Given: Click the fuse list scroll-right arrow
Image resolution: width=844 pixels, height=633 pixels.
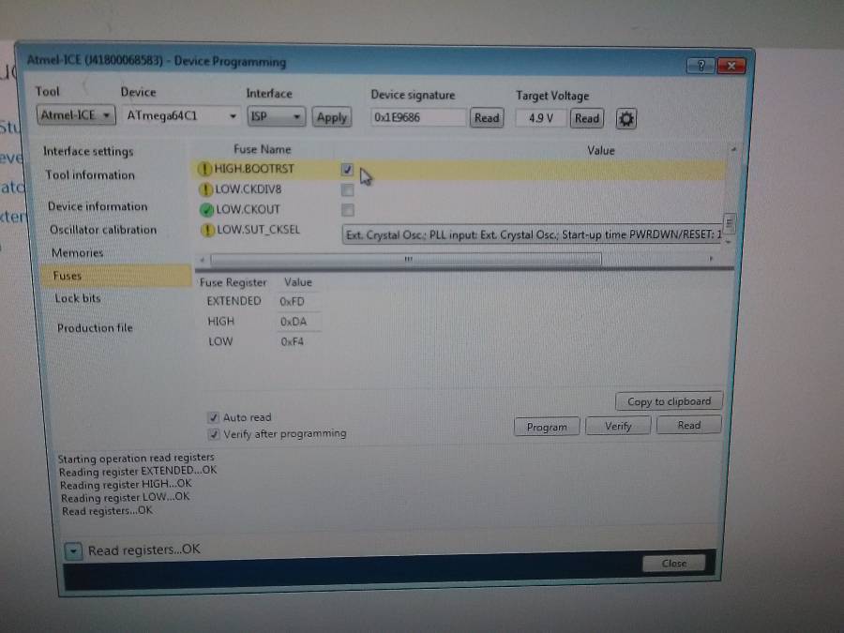Looking at the screenshot, I should tap(711, 259).
